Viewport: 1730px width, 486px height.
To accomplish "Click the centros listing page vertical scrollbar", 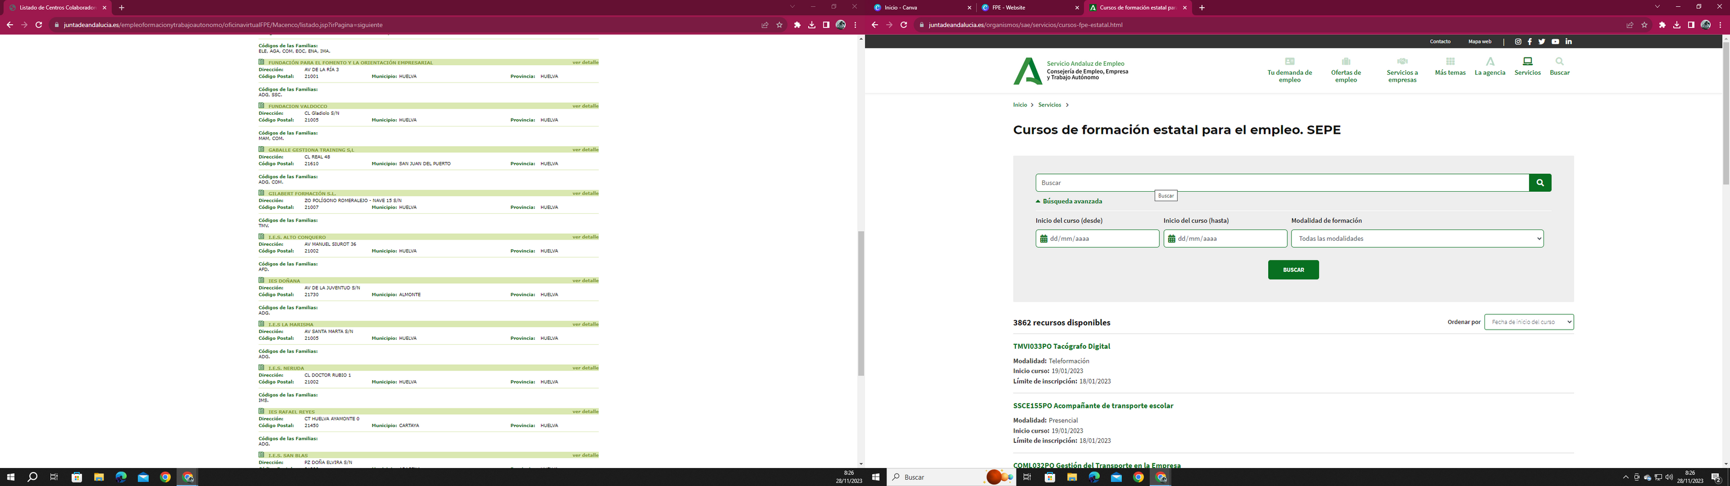I will 861,303.
